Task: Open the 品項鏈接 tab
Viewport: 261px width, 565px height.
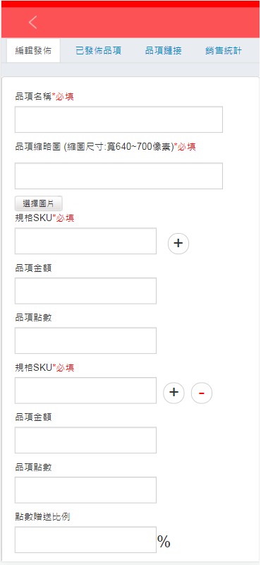Action: click(163, 51)
